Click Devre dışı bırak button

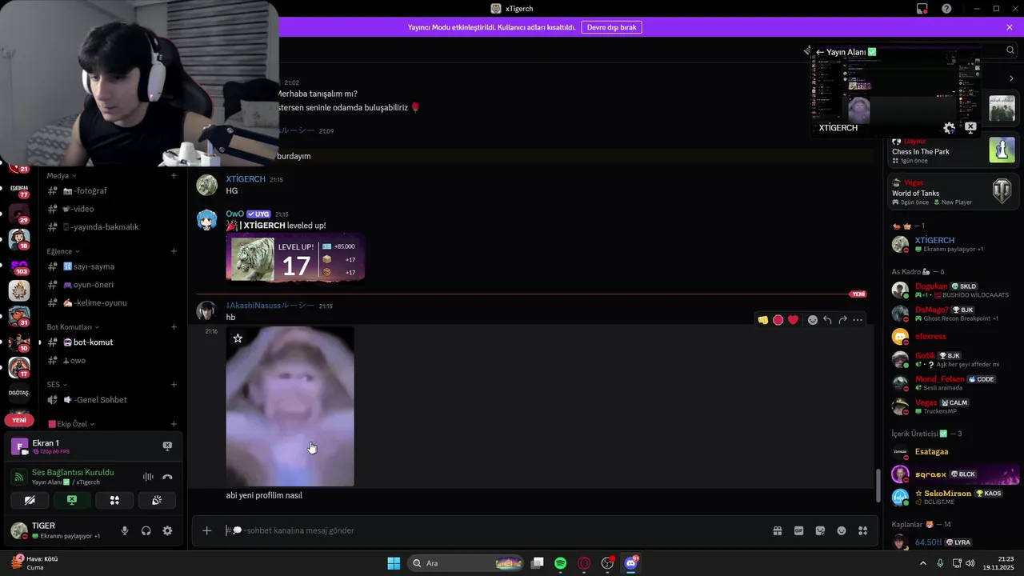(x=611, y=27)
